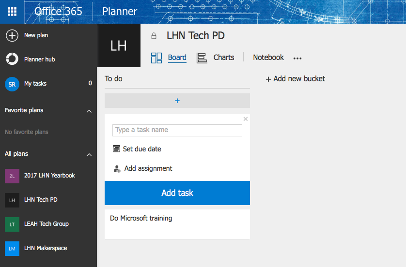The height and width of the screenshot is (267, 406).
Task: Close the new task card
Action: click(x=246, y=119)
